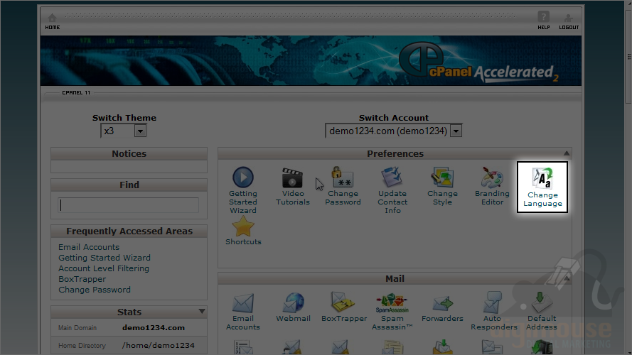Open the Account Level Filtering link
Screen dimensions: 632x355
coord(104,268)
